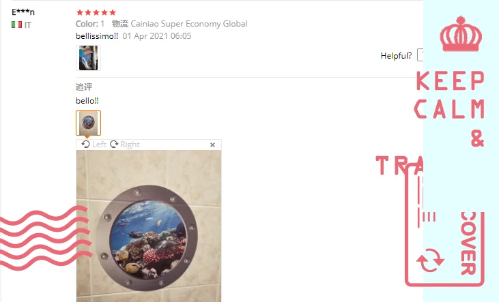Click the circular refresh arrows icon

point(430,260)
